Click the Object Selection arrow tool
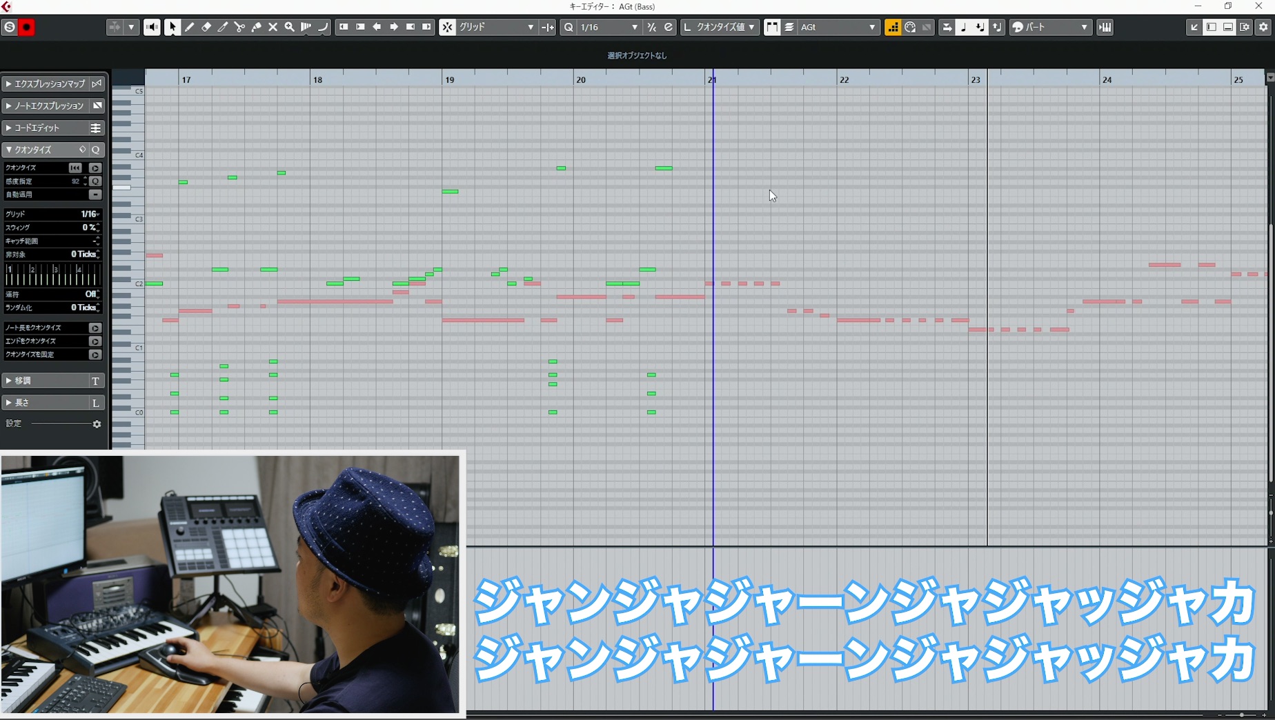 tap(172, 27)
